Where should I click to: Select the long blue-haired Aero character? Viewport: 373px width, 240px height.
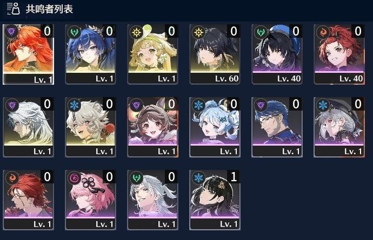[x=90, y=54]
